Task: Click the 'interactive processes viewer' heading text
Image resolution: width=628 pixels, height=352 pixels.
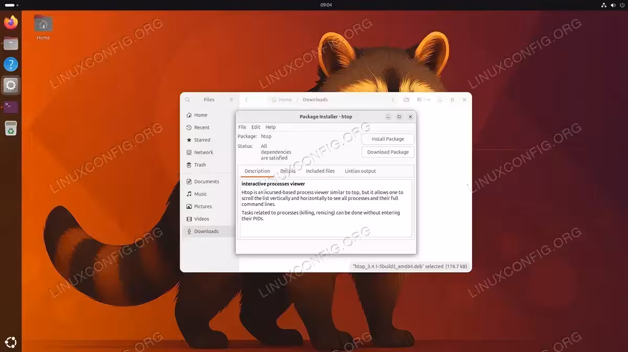Action: (x=273, y=184)
